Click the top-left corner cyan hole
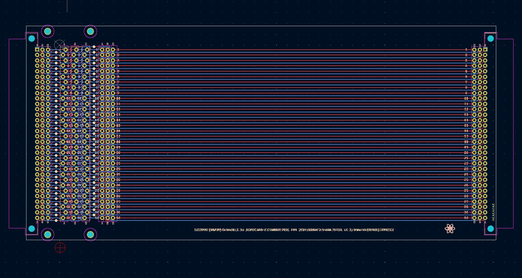Image resolution: width=522 pixels, height=278 pixels. coord(32,39)
